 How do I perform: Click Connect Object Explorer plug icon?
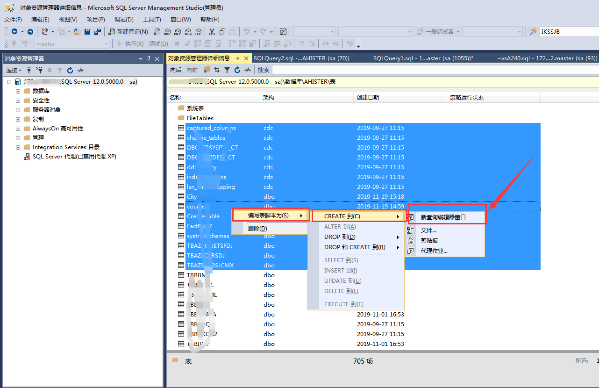[29, 70]
